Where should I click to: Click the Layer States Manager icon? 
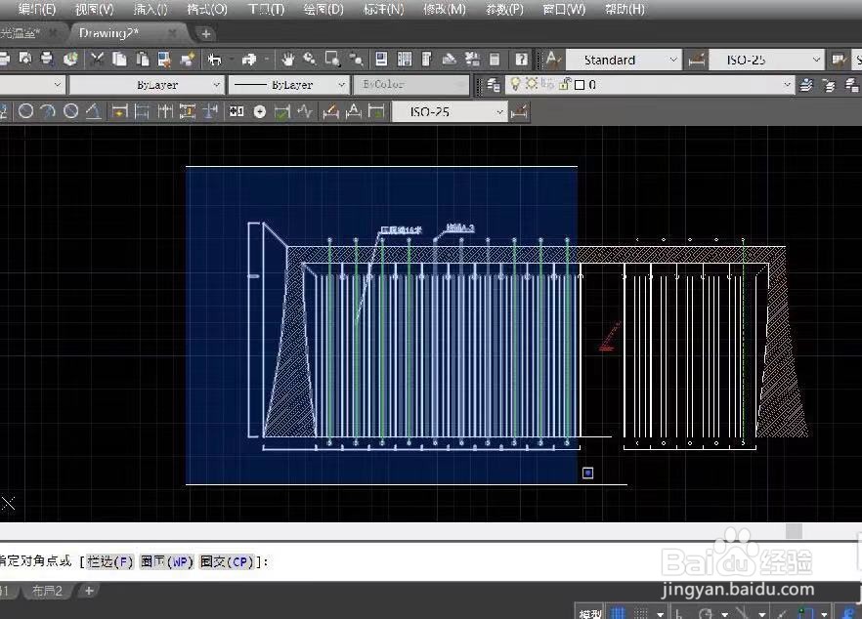(x=852, y=85)
